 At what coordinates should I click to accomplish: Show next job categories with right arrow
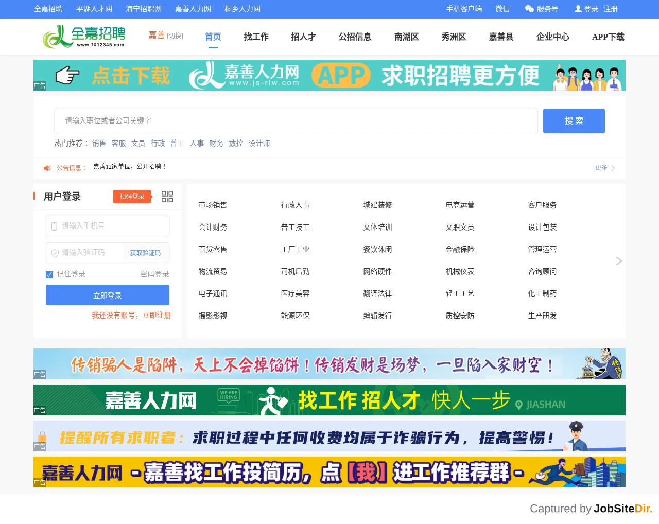(x=619, y=261)
